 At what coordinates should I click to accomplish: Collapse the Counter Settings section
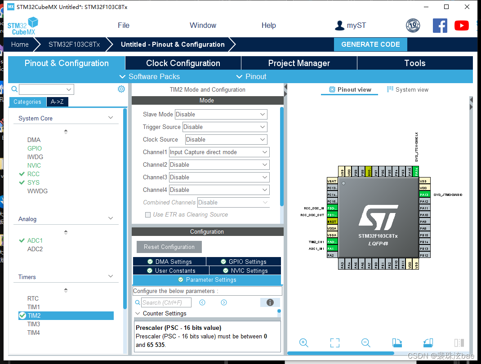[138, 313]
